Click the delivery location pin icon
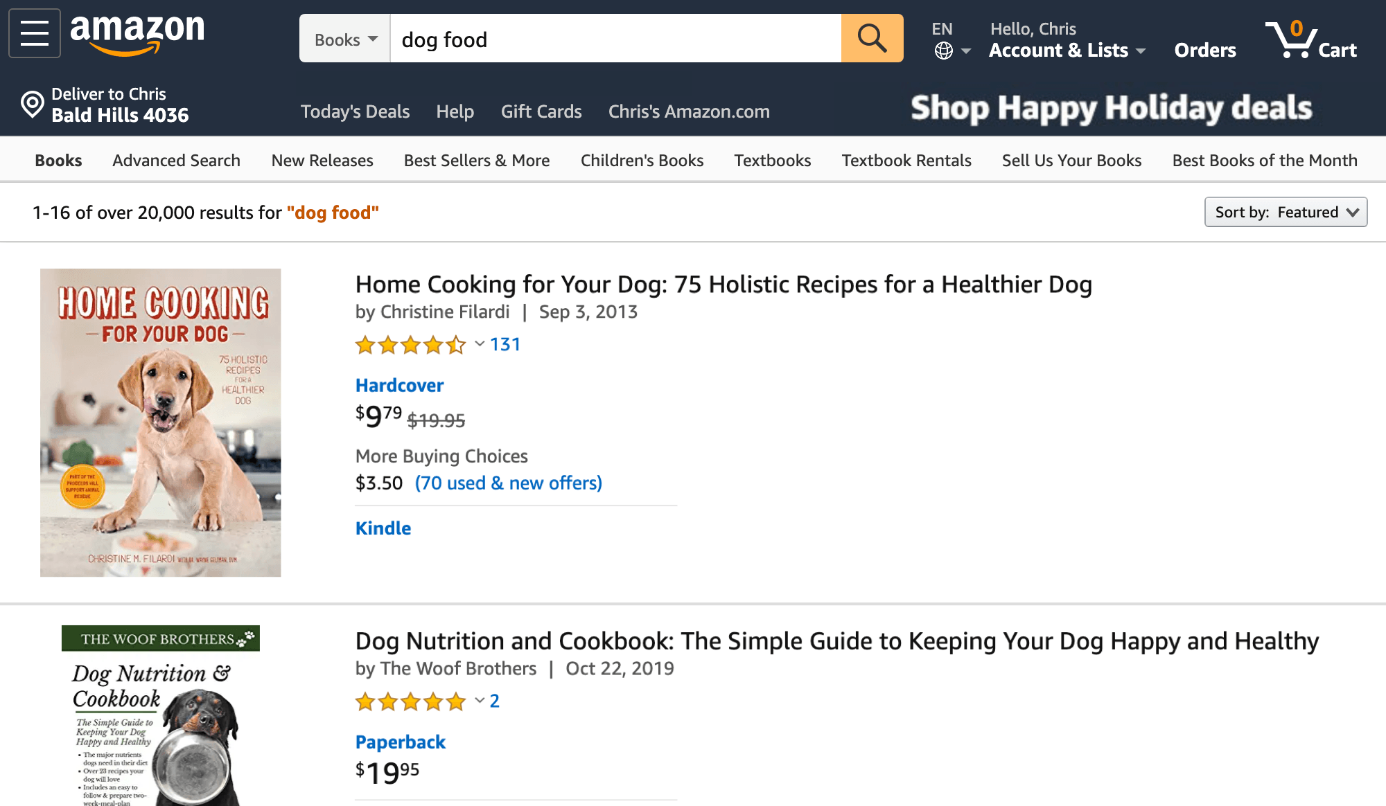This screenshot has height=806, width=1386. 32,105
